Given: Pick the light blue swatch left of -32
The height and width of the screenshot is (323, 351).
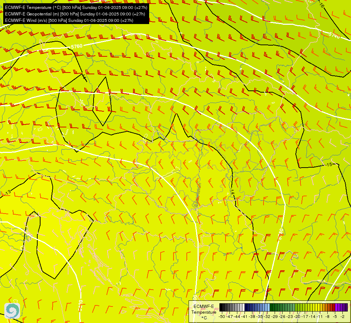Looking at the screenshot, I should [x=269, y=307].
